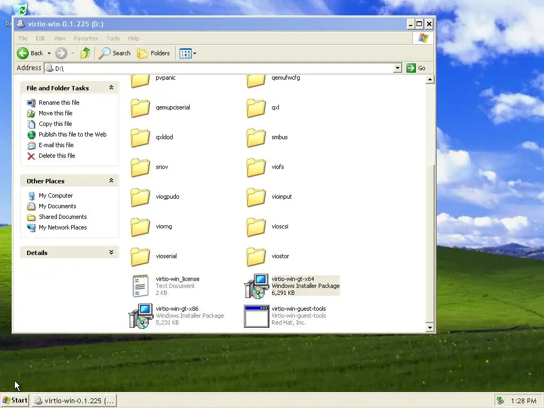Viewport: 544px width, 408px height.
Task: Click the Go button
Action: (416, 68)
